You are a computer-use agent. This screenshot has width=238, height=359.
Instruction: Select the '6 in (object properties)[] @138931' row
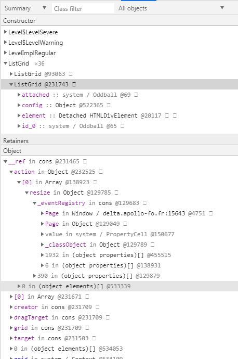pyautogui.click(x=120, y=265)
